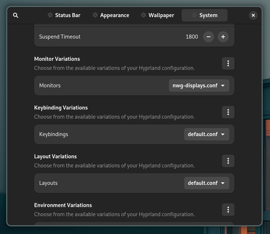Open the Monitor Variations three-dot menu

click(228, 63)
